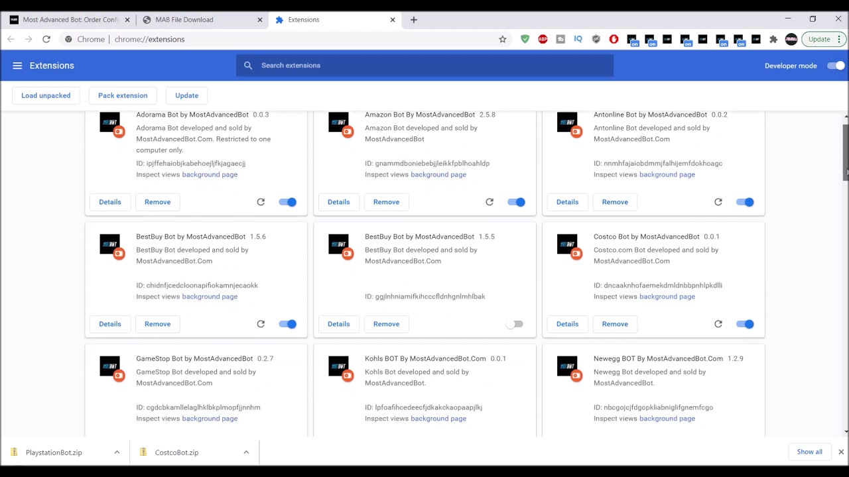Close the downloads shelf
Viewport: 849px width, 477px height.
(841, 452)
